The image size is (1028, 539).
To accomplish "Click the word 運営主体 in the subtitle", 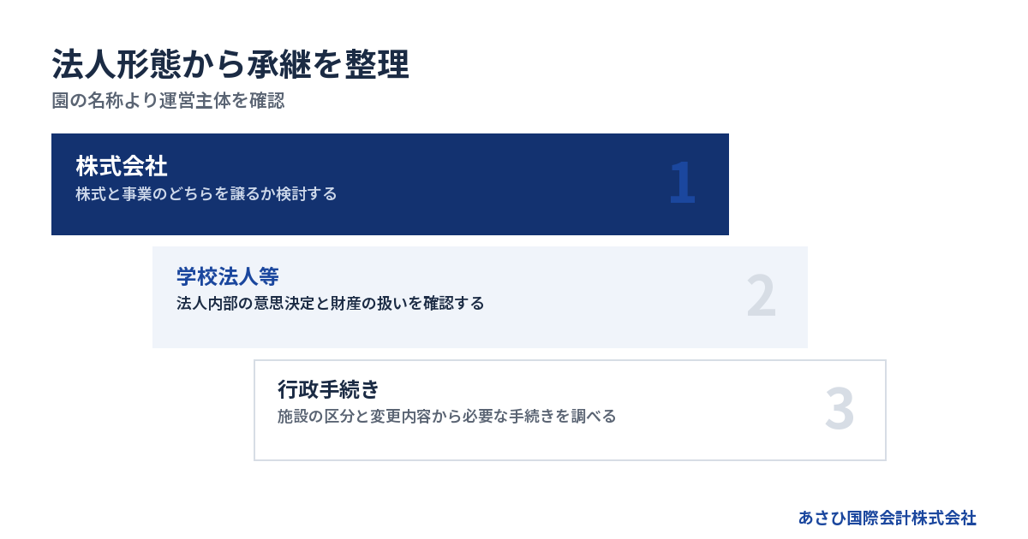I will click(x=194, y=101).
